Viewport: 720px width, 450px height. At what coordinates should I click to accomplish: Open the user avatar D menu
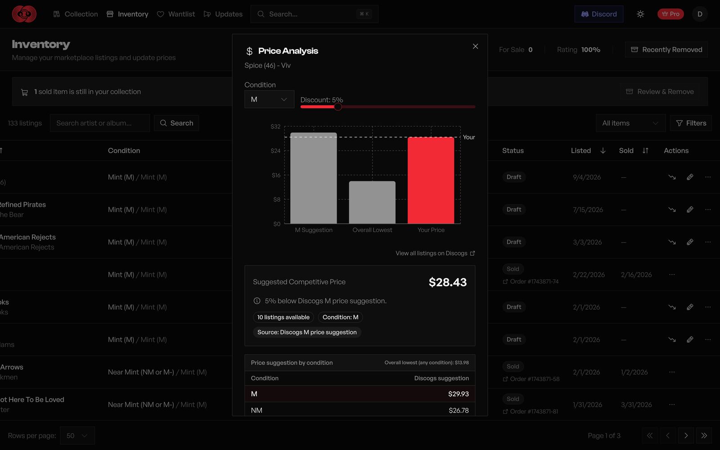coord(700,14)
